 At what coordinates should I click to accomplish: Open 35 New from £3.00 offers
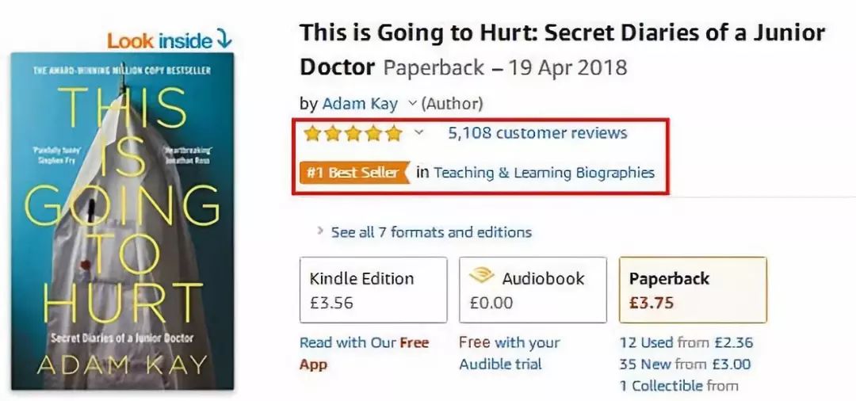(685, 364)
